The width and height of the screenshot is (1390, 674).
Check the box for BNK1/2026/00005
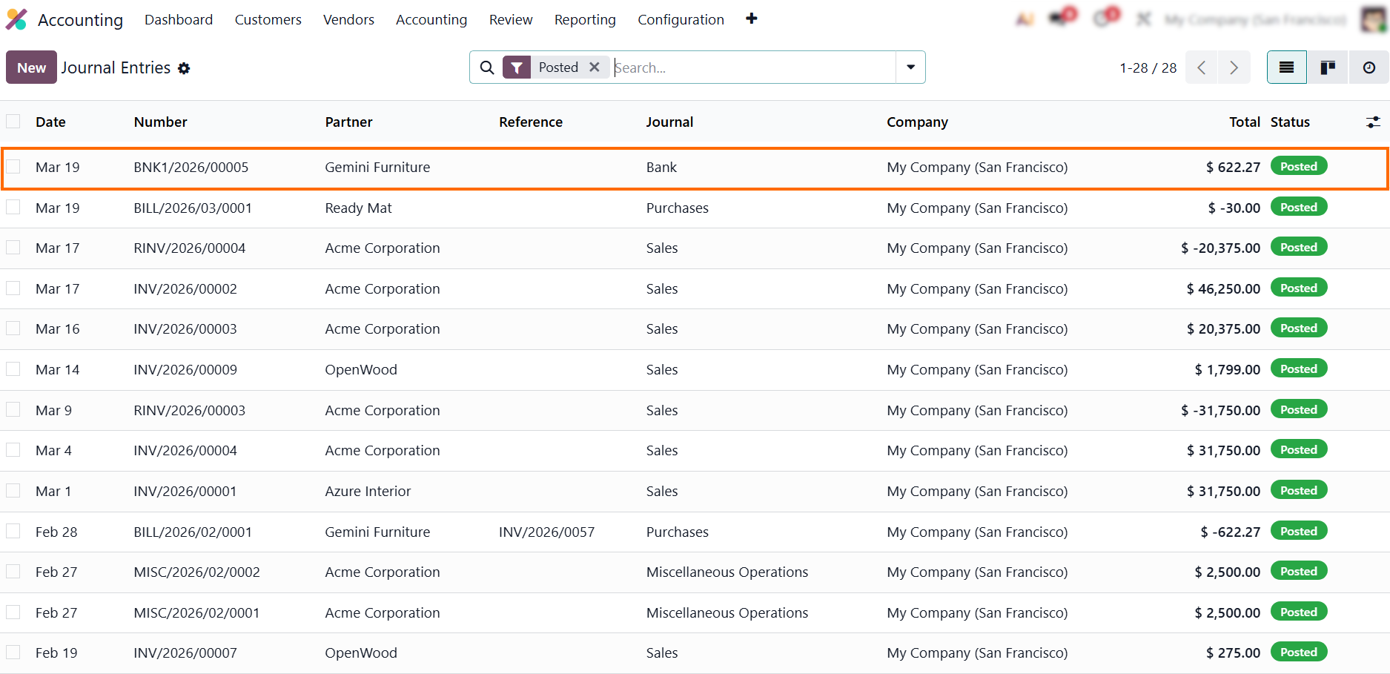pos(13,167)
